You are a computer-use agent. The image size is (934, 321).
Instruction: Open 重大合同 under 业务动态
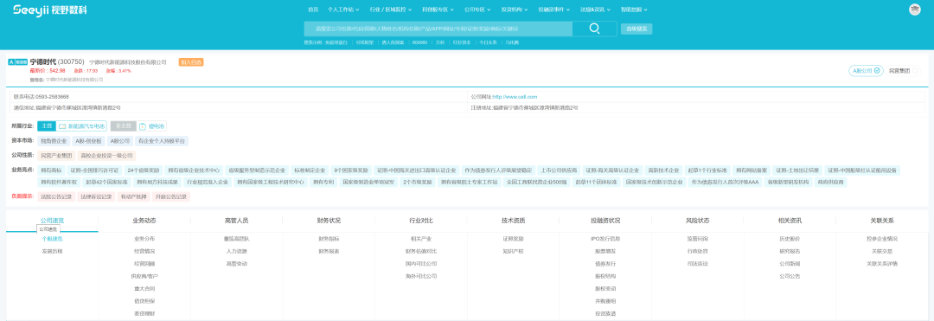click(144, 288)
